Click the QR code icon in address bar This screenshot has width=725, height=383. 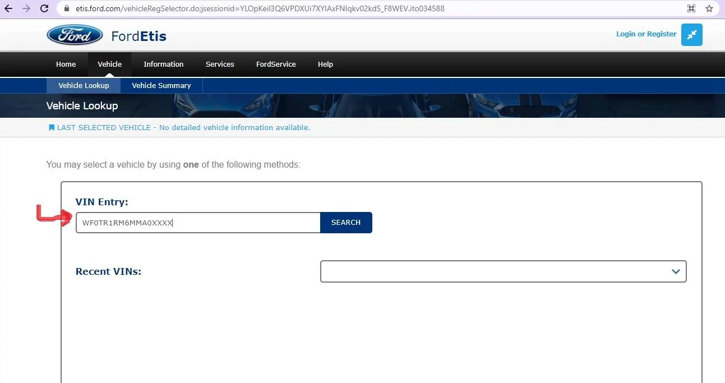tap(691, 8)
